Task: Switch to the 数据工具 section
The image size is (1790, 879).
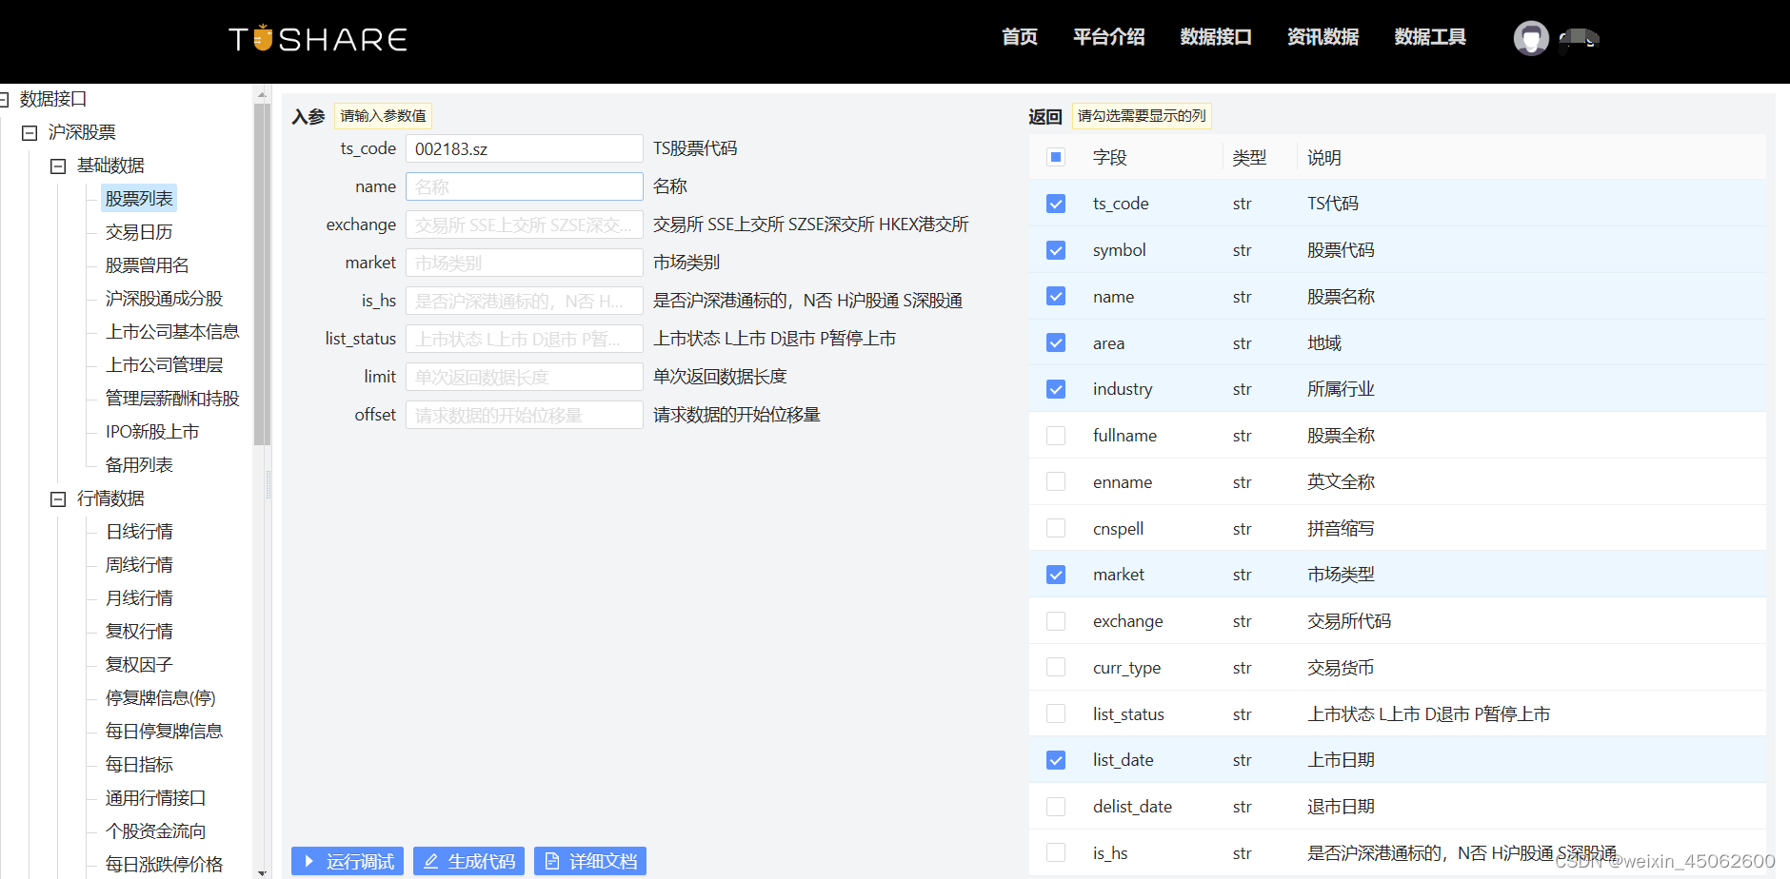Action: (x=1429, y=37)
